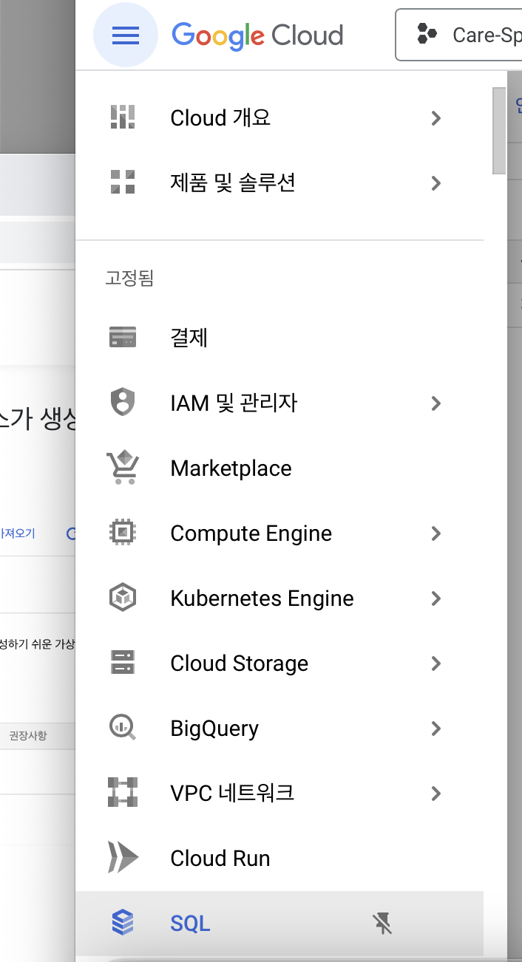522x962 pixels.
Task: Click the Compute Engine chip icon
Action: (123, 533)
